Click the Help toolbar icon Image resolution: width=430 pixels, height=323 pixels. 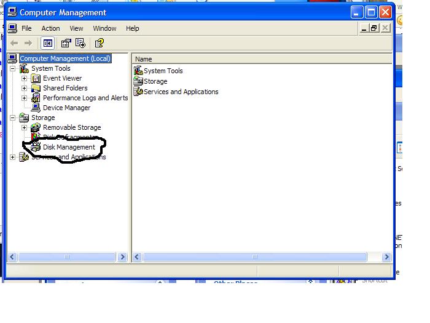(x=99, y=43)
